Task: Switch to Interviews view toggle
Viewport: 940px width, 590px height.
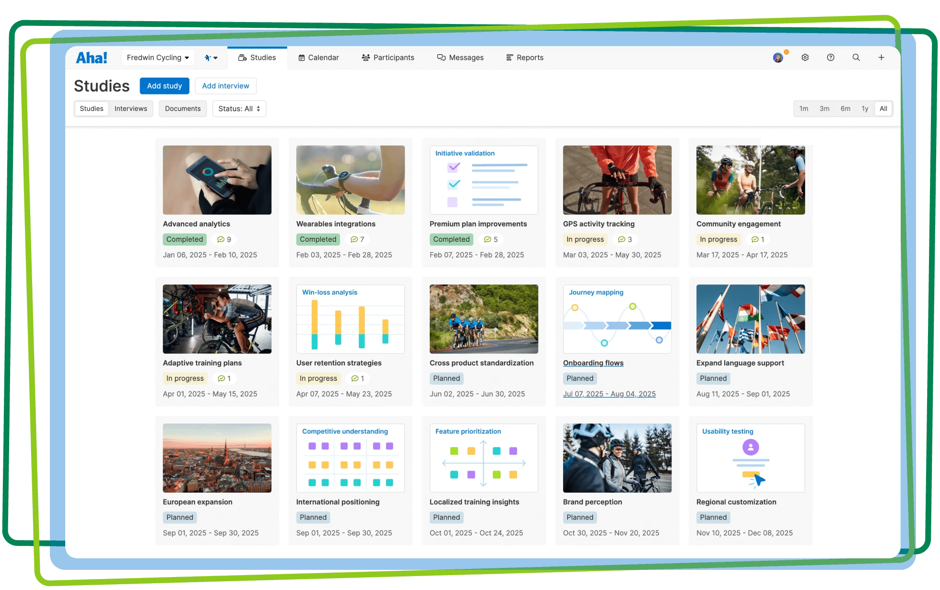Action: click(130, 108)
